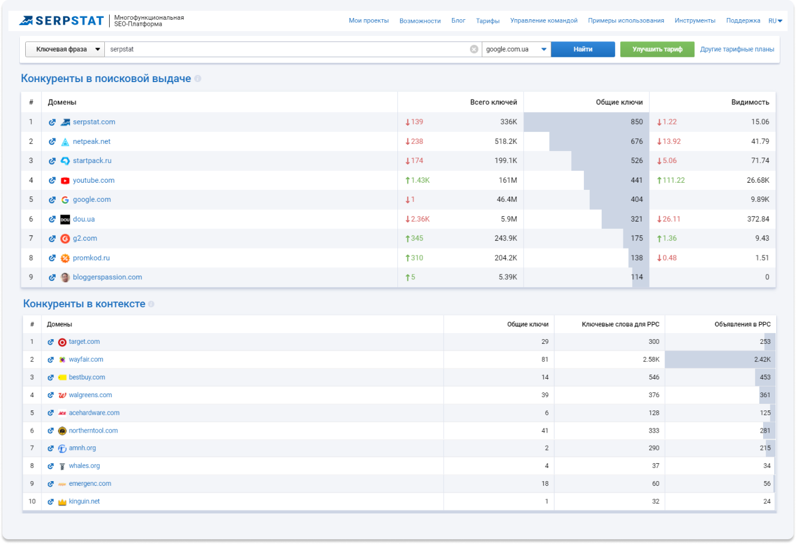Open Поддержка in the top menu
This screenshot has height=544, width=796.
pos(743,21)
